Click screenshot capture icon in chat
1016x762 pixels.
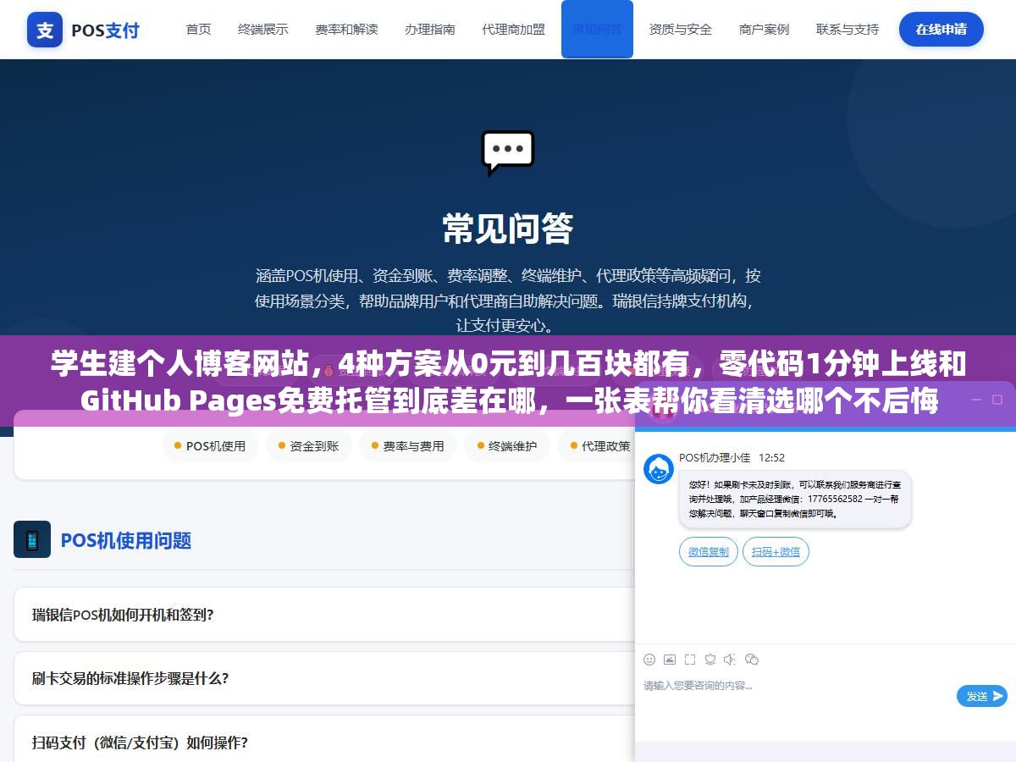coord(690,660)
